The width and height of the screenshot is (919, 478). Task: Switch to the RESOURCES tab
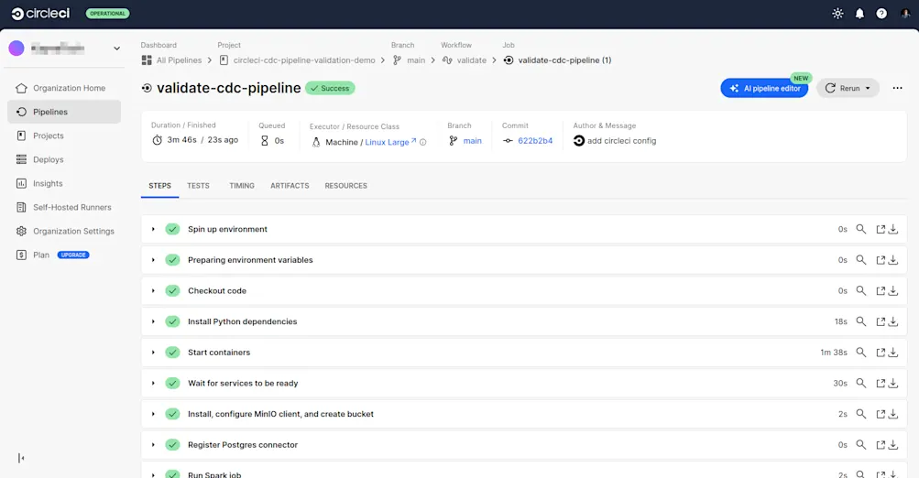[x=345, y=186]
